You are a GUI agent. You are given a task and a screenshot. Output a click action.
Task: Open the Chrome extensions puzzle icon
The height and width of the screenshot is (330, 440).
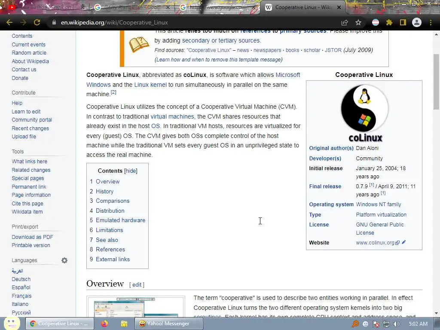[x=389, y=22]
